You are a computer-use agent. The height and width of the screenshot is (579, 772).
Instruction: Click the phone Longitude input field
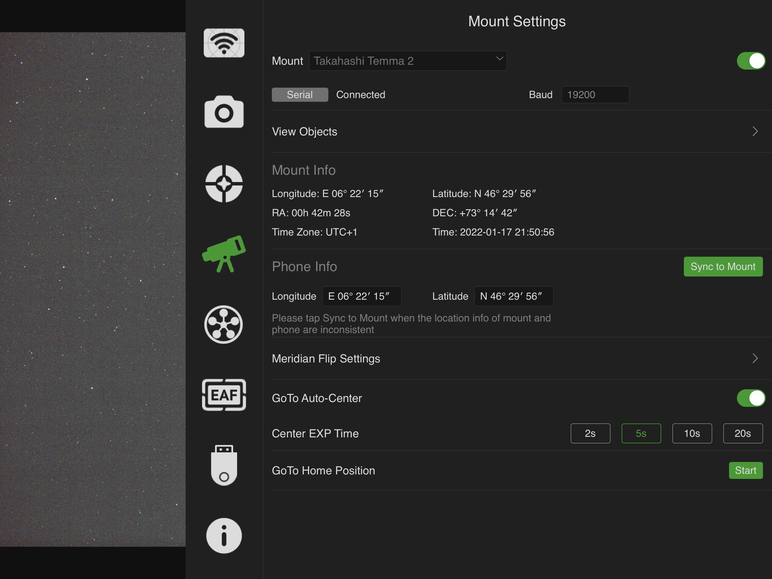361,296
